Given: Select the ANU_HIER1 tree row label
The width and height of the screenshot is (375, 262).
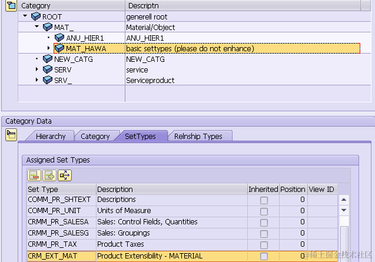Looking at the screenshot, I should 85,38.
